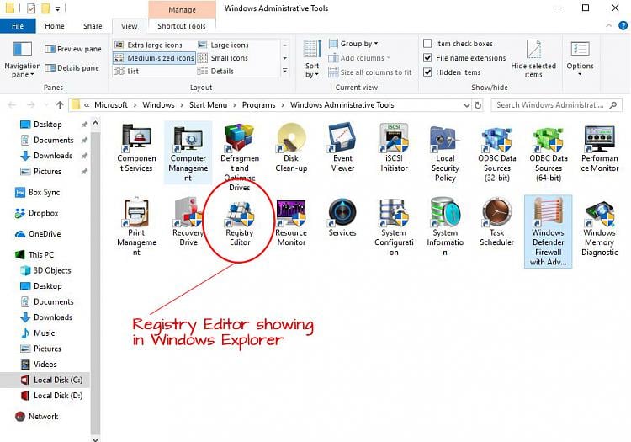Click the Search Windows Administrative Tools box

556,105
